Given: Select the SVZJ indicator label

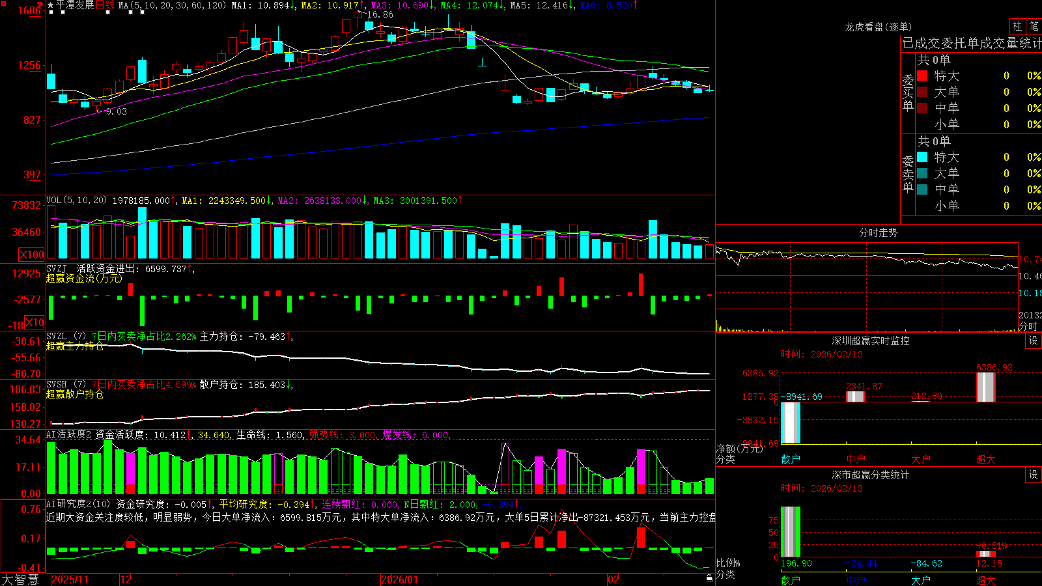Looking at the screenshot, I should (57, 268).
